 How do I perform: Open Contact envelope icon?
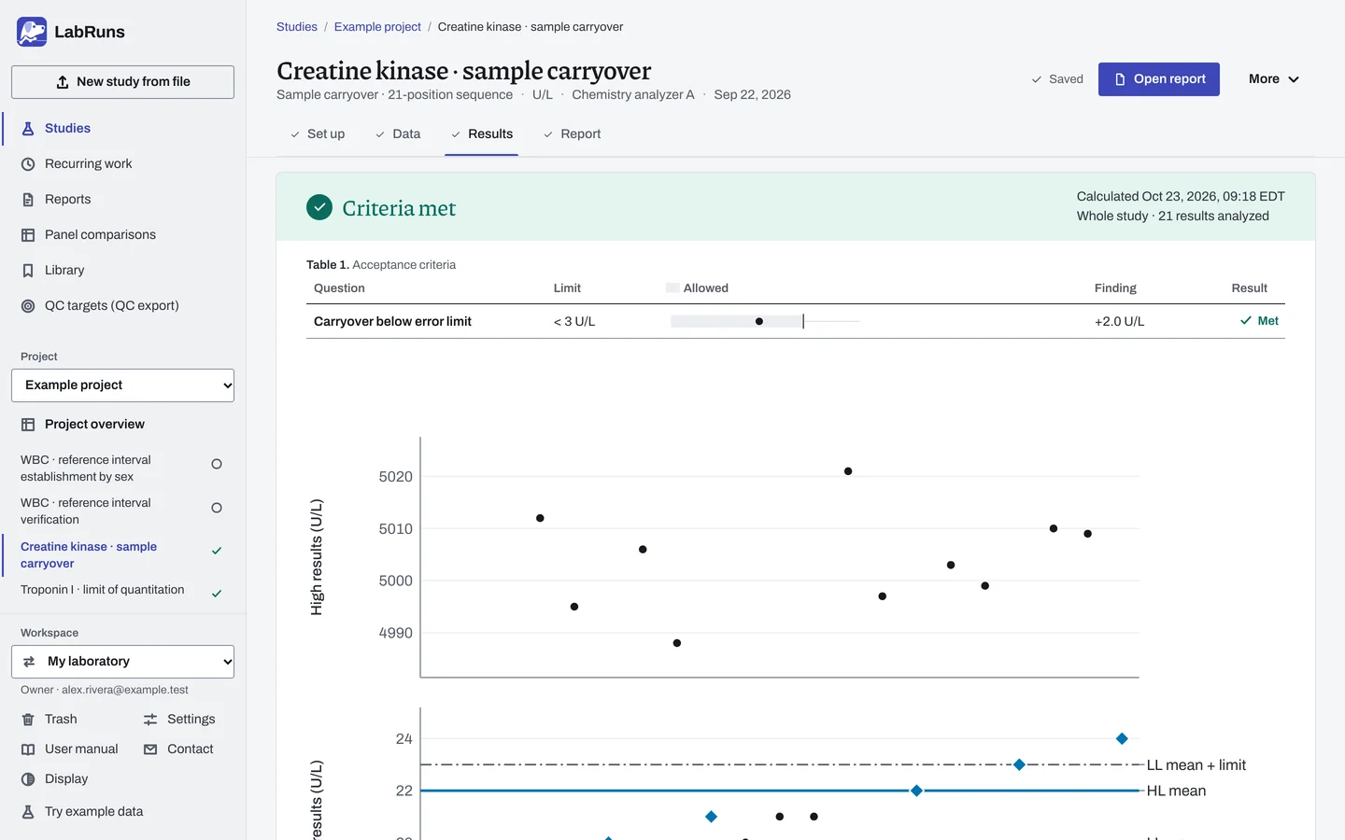pyautogui.click(x=150, y=749)
